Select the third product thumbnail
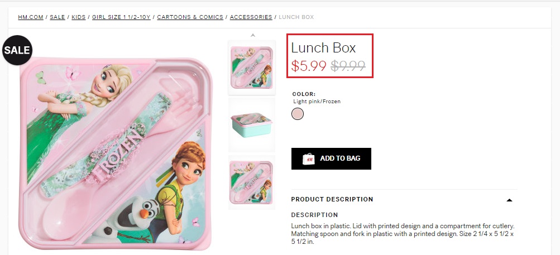Screen dimensions: 560x255 click(252, 182)
